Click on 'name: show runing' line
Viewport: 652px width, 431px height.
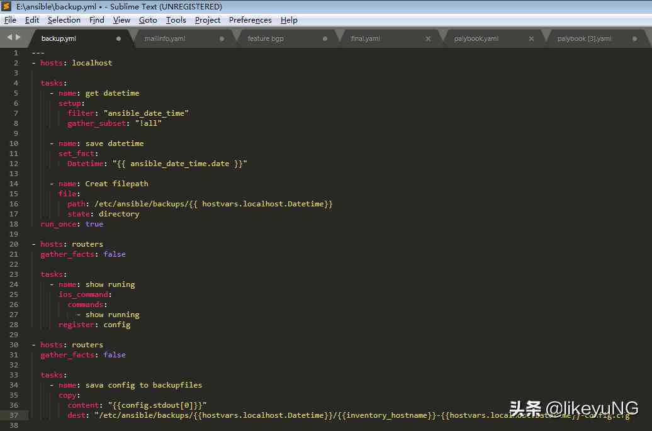tap(96, 284)
